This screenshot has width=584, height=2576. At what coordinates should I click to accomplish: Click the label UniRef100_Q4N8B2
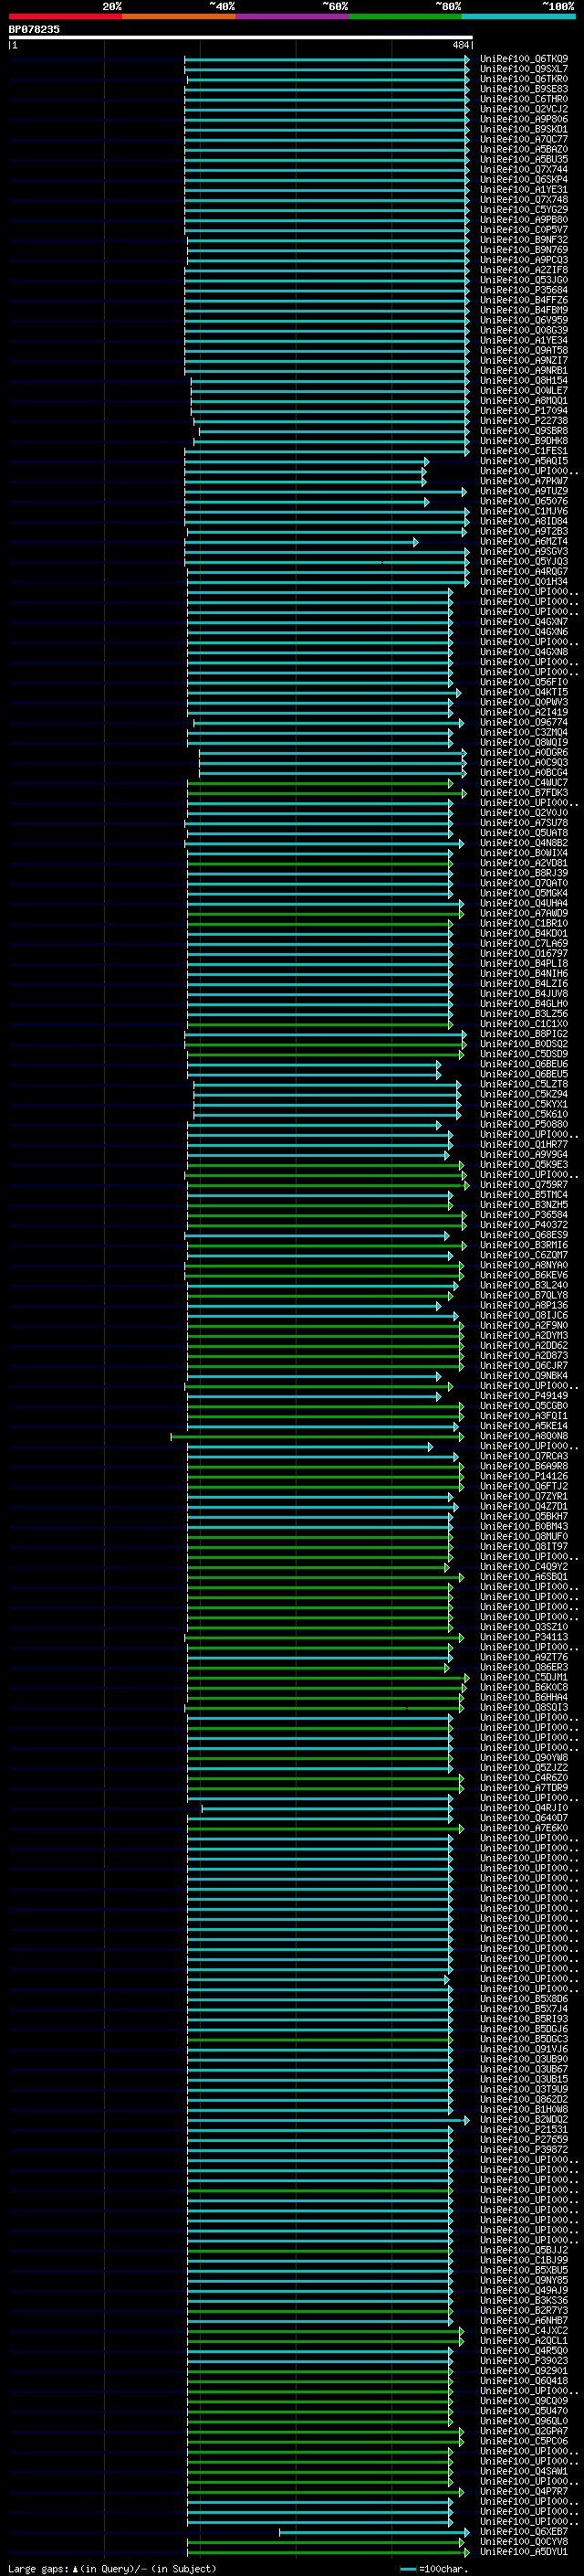click(x=524, y=843)
